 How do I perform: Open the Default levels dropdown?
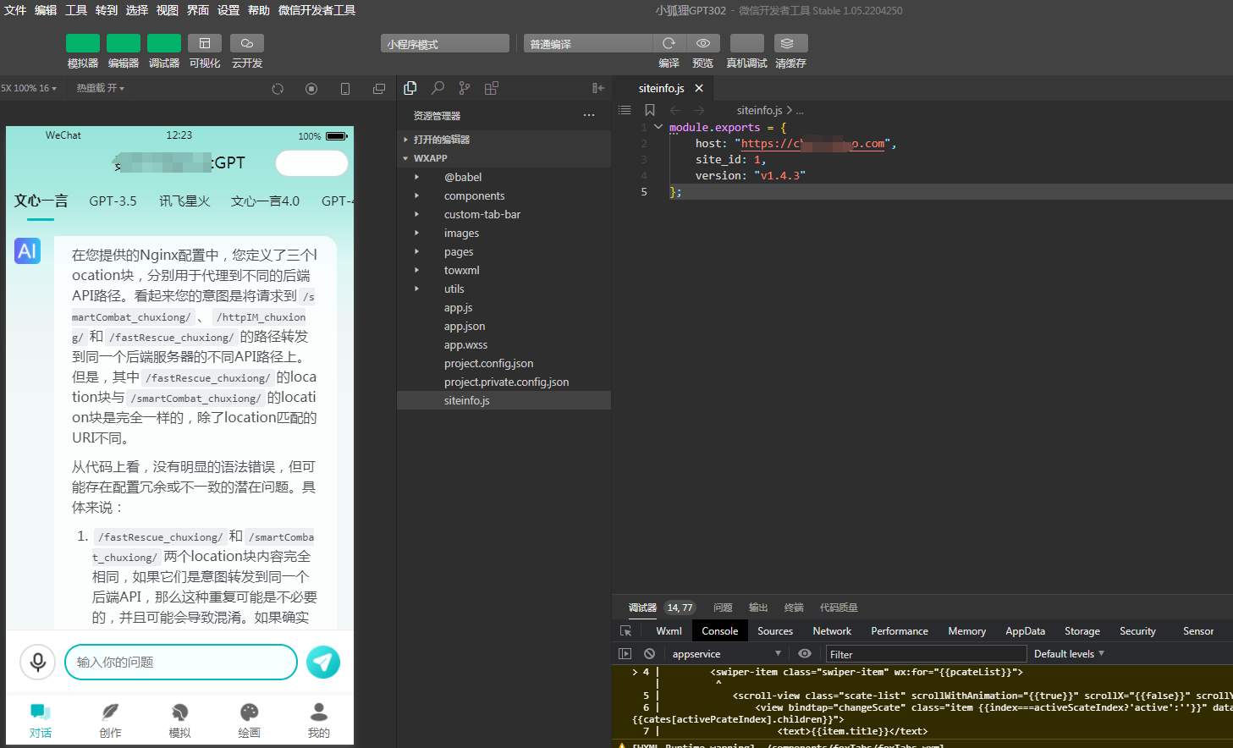coord(1069,654)
